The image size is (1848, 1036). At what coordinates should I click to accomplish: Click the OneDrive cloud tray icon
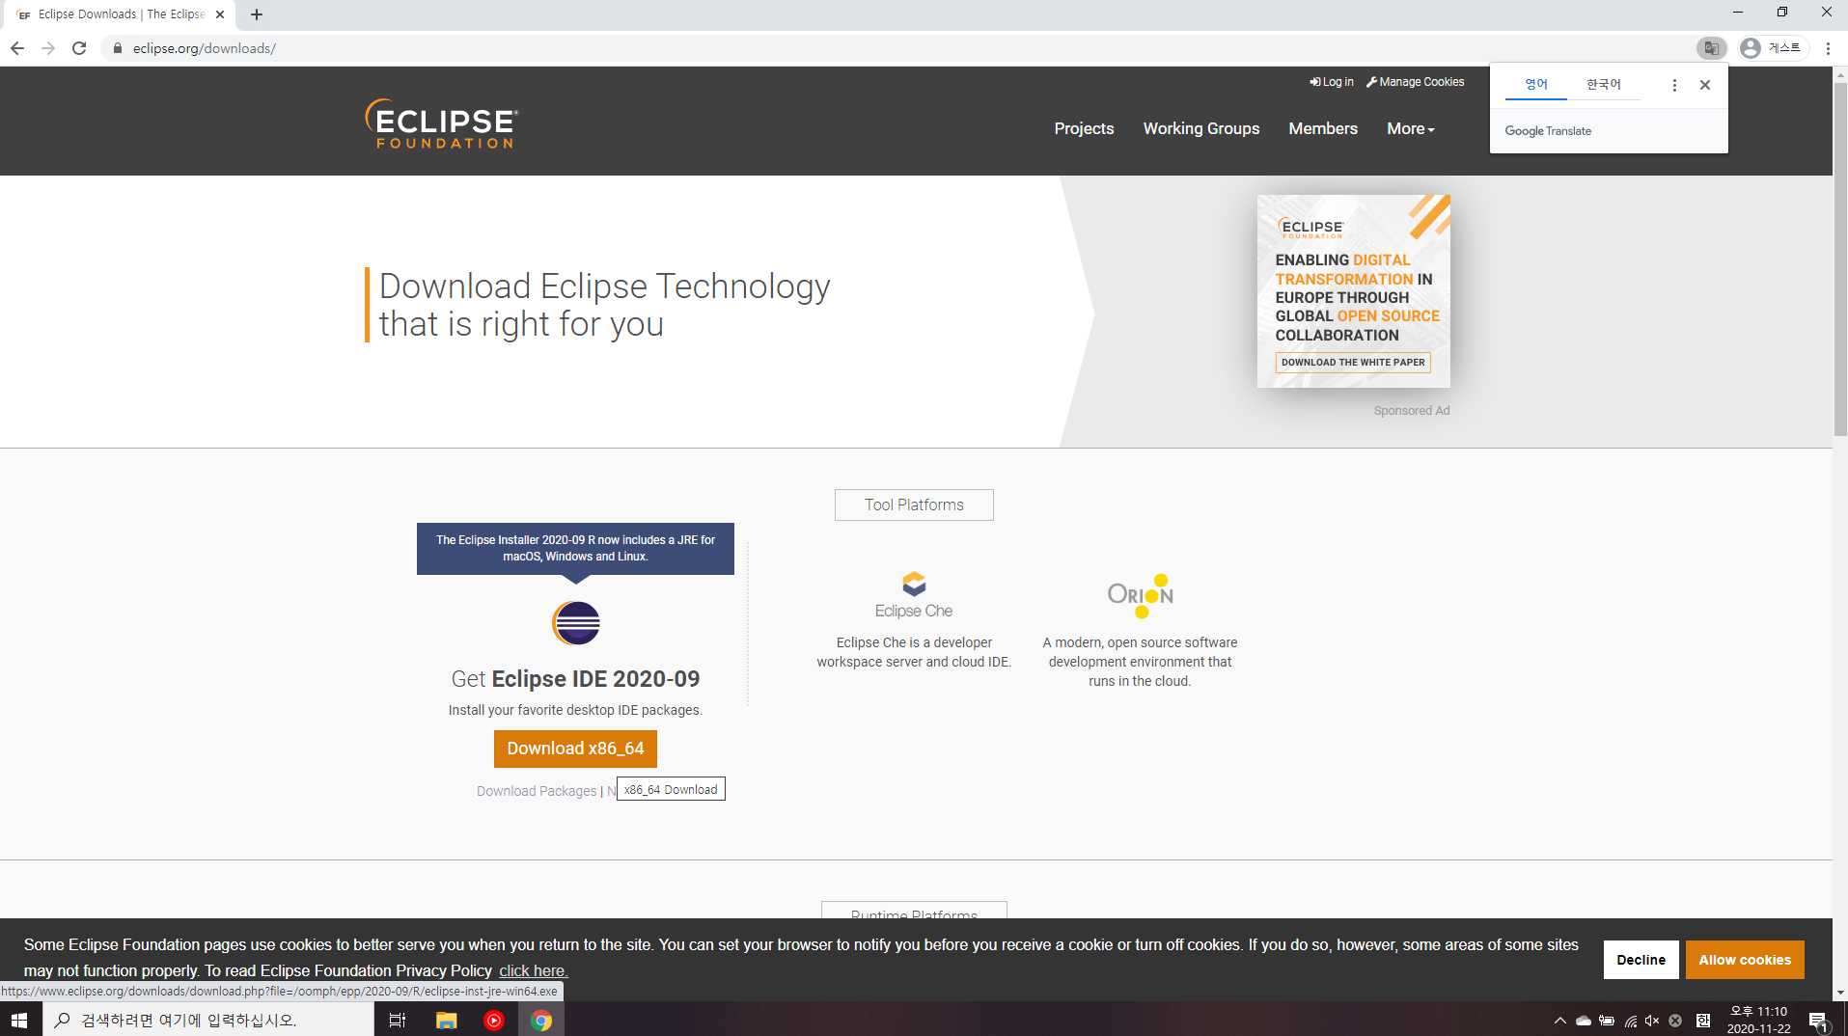tap(1584, 1021)
